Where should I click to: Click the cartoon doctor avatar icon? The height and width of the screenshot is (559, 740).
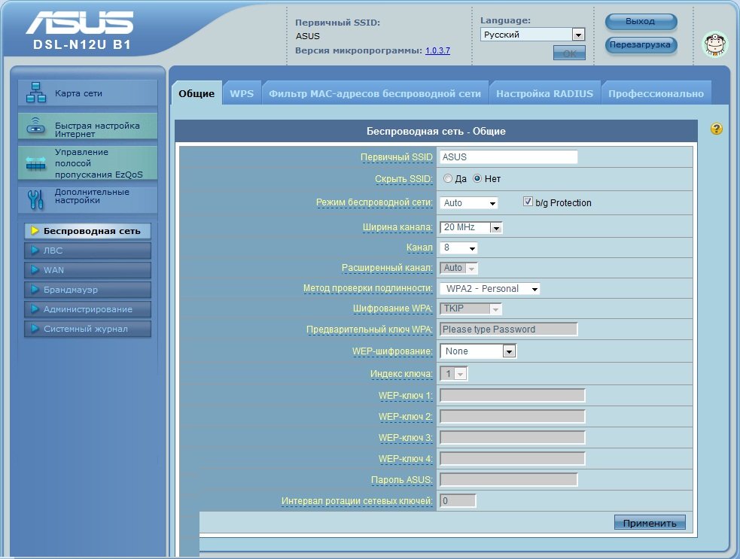[714, 44]
